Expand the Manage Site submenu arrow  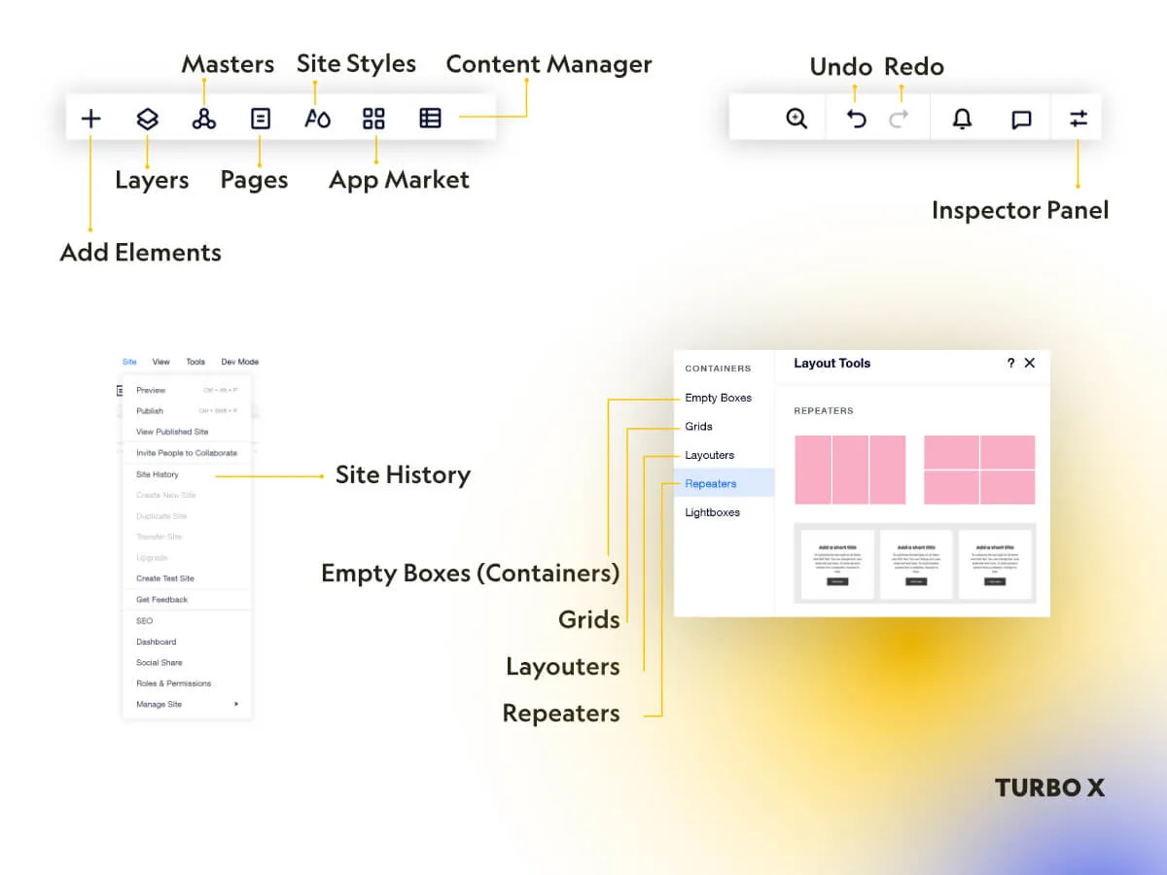point(236,704)
